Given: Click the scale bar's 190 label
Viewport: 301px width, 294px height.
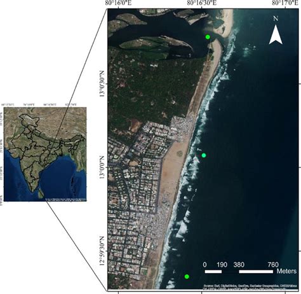Looking at the screenshot, I should click(222, 265).
